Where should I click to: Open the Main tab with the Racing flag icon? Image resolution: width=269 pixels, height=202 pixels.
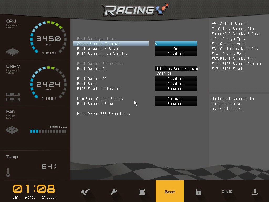(85, 191)
